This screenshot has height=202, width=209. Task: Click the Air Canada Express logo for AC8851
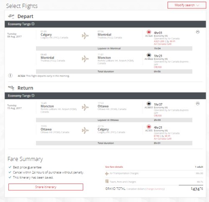click(149, 104)
